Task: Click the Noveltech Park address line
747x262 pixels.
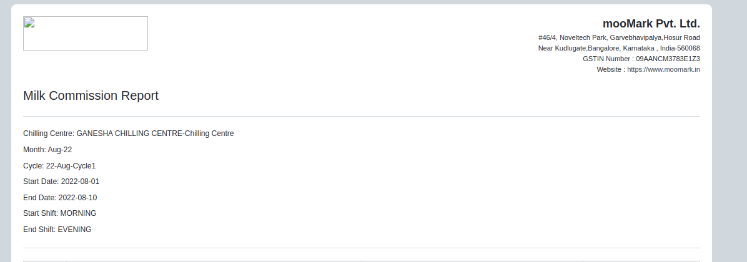Action: (x=620, y=37)
